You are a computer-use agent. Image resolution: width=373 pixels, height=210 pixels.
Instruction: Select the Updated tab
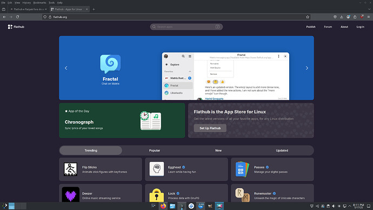click(x=282, y=150)
